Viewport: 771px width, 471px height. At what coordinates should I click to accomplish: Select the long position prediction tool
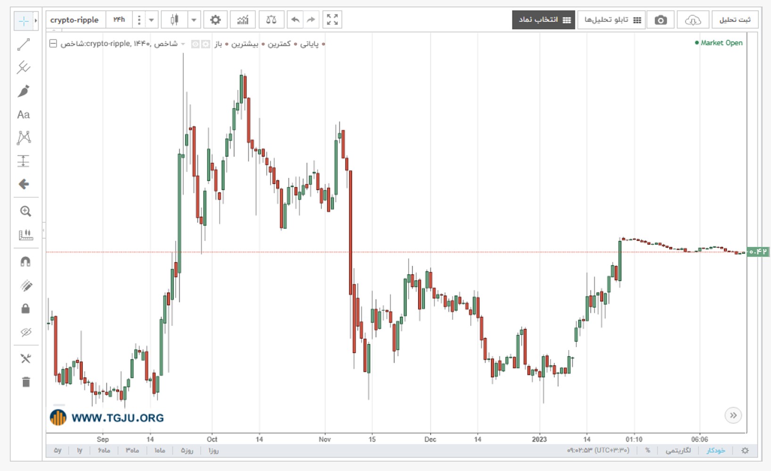coord(24,161)
